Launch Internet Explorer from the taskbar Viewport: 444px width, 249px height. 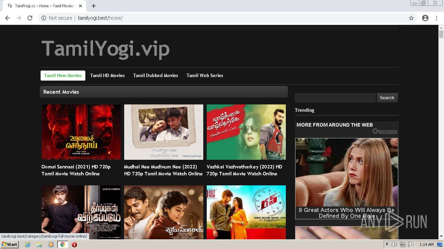point(28,245)
